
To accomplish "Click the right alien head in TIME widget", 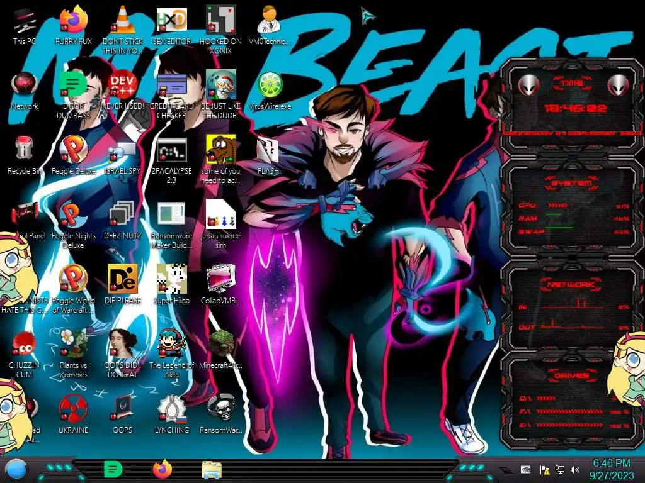I will [x=619, y=86].
